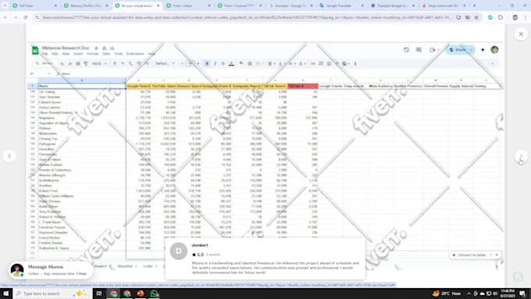The image size is (531, 299).
Task: Click the Share button in the spreadsheet
Action: pos(457,50)
